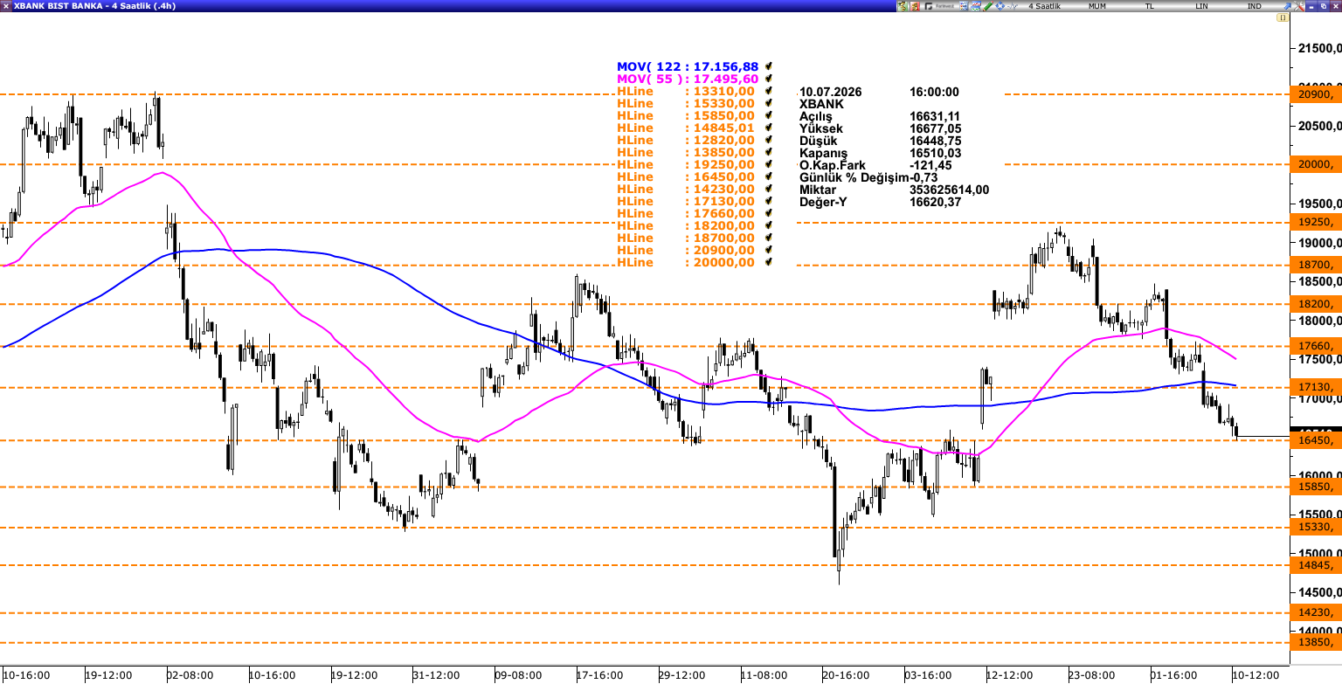Click the 16450 orange price tag on axis
This screenshot has width=1342, height=684.
[x=1316, y=441]
